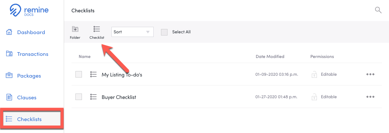Open the three-dot menu for Buyer Checklist
This screenshot has height=133, width=389.
pos(370,97)
